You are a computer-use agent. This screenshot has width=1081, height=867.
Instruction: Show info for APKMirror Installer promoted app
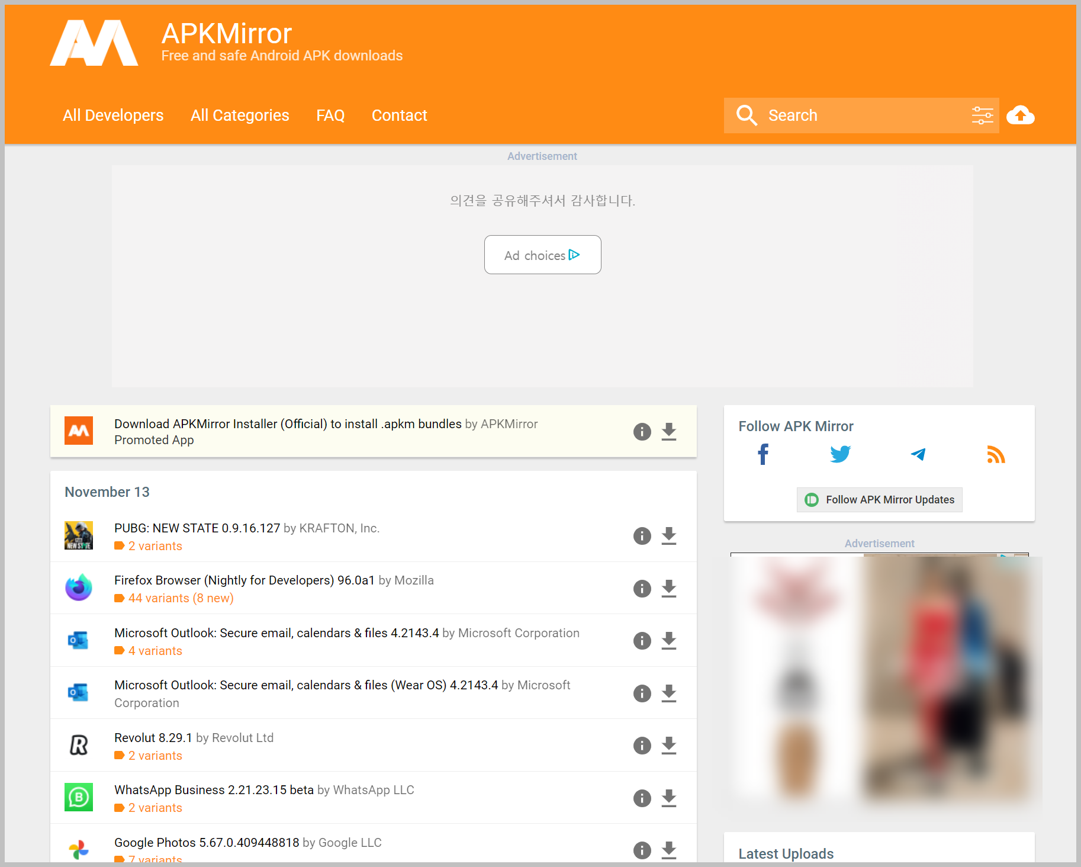[642, 432]
